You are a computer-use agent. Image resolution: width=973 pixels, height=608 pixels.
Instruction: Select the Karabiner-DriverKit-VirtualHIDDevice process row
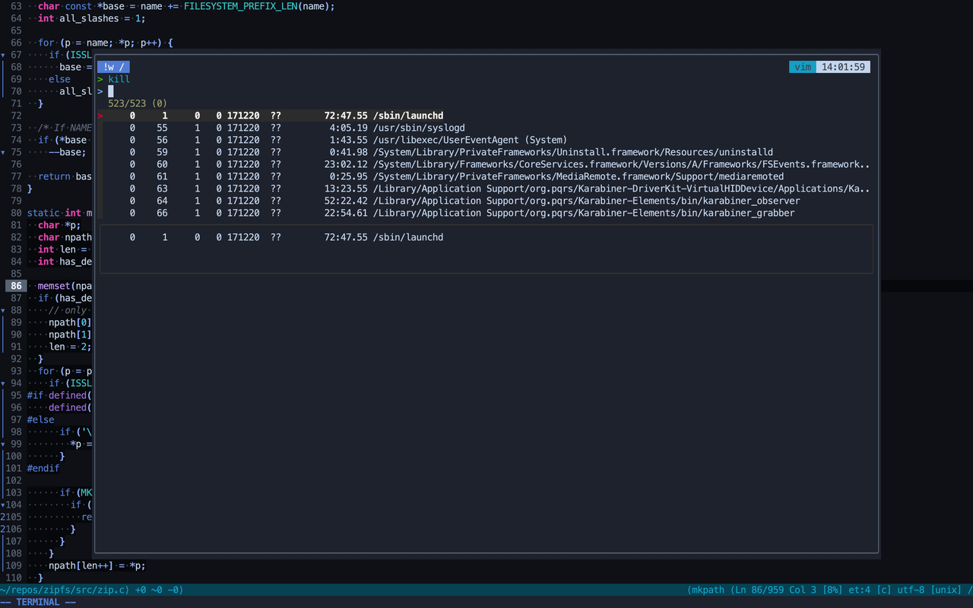click(x=485, y=188)
